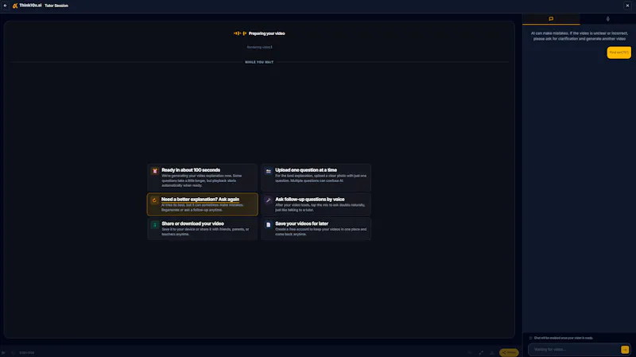Click the download icon in player bar
This screenshot has height=357, width=636.
491,352
